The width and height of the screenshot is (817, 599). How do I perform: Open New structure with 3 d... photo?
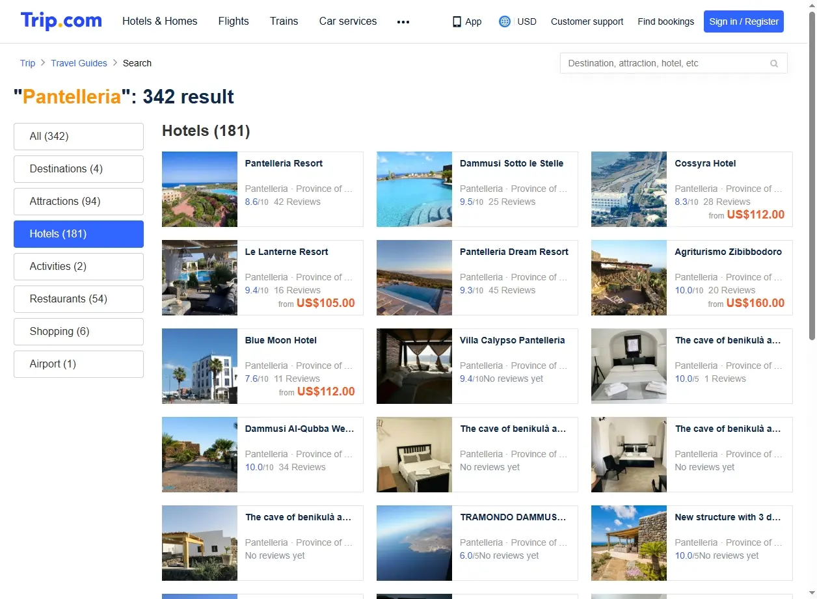tap(629, 543)
